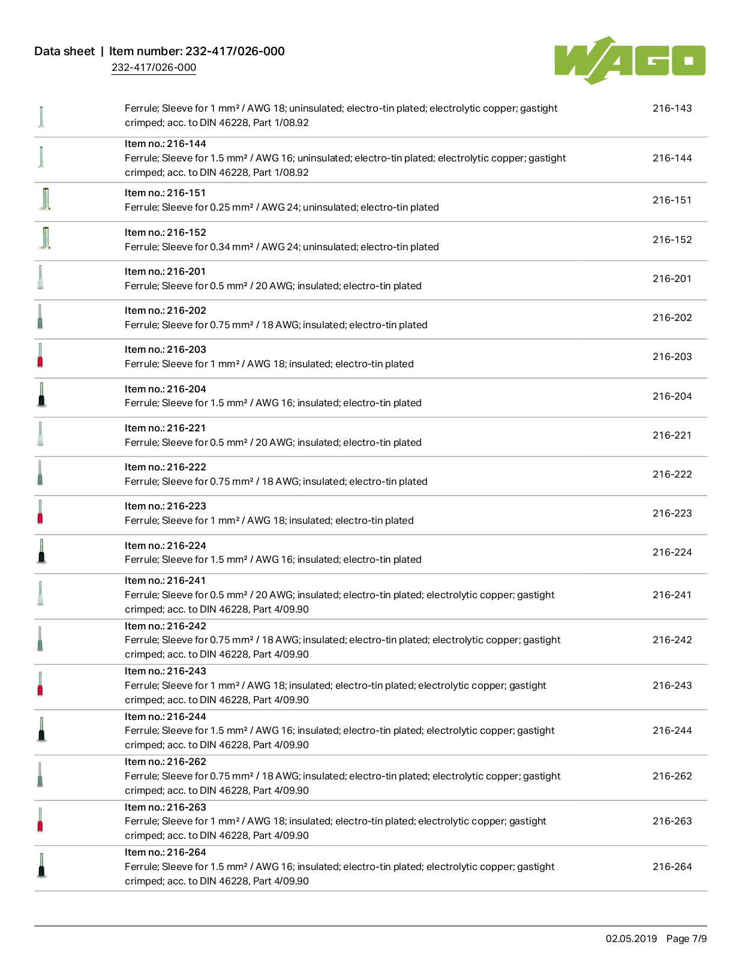Select the 'Item no.: 216-221' heading
This screenshot has height=960, width=742.
[x=165, y=428]
